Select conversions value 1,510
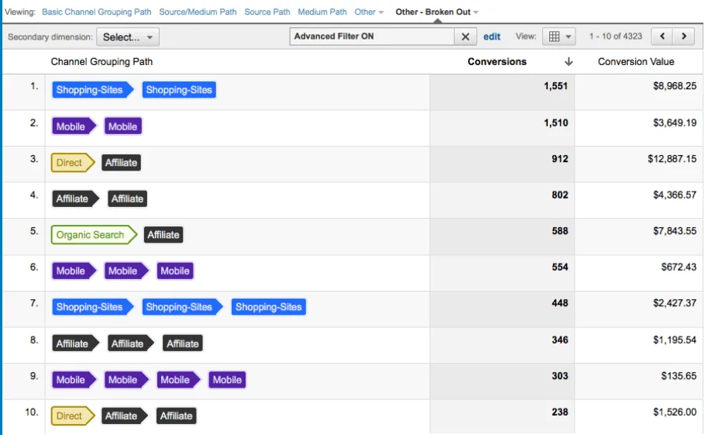The image size is (705, 435). (555, 123)
